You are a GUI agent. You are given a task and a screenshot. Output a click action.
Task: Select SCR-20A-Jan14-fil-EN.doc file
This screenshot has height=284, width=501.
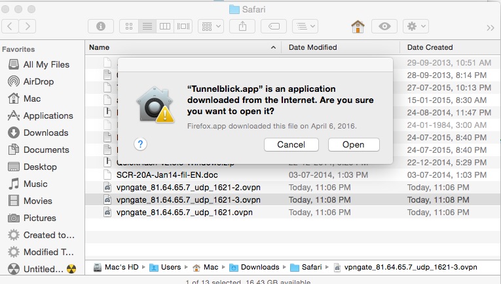tap(167, 175)
